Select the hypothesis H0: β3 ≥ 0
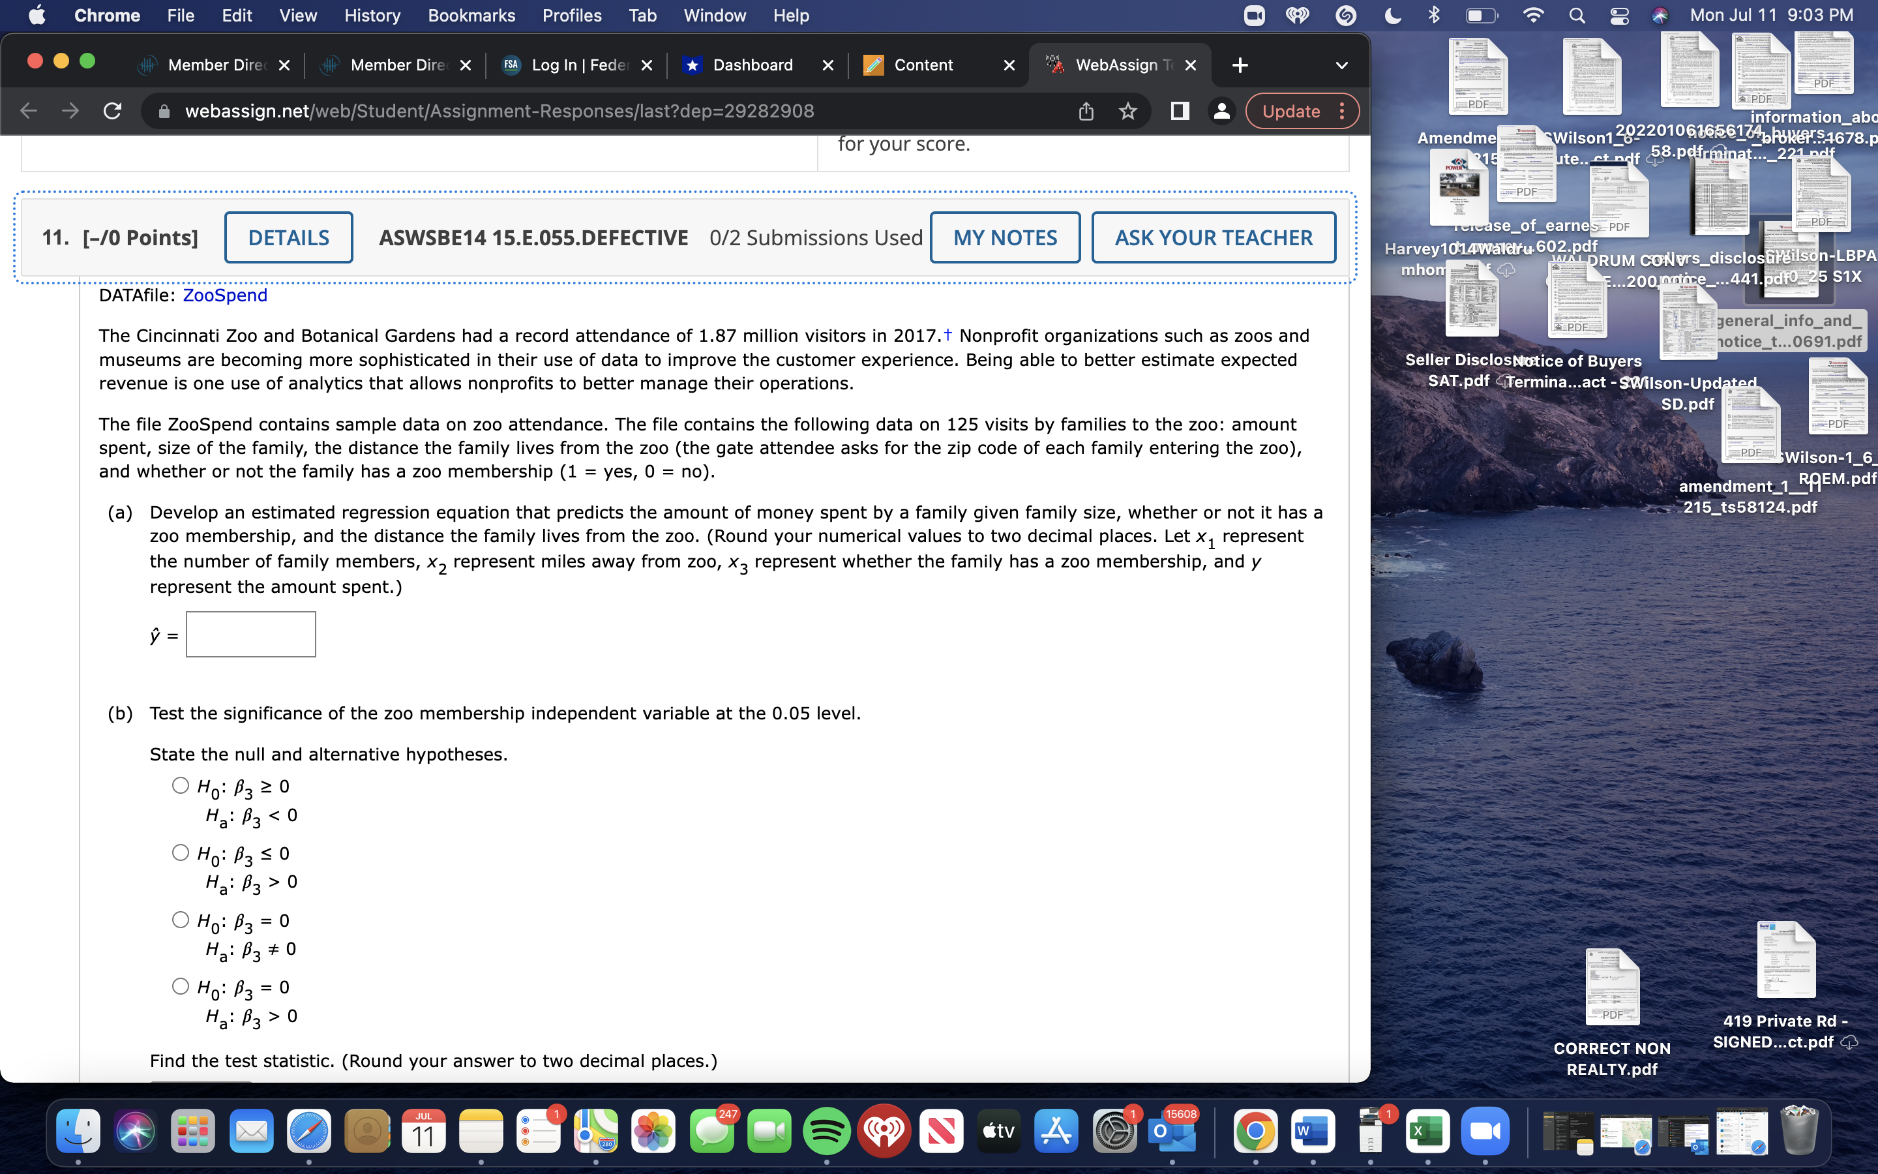The image size is (1878, 1174). (x=179, y=785)
